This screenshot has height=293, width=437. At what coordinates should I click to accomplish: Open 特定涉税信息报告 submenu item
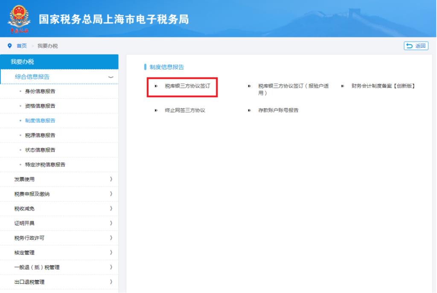click(45, 165)
